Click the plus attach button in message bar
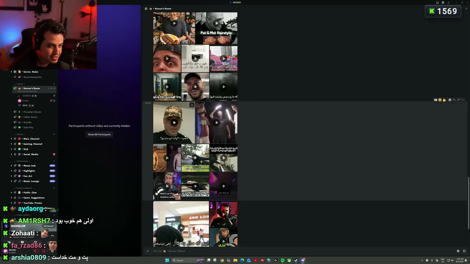This screenshot has height=264, width=470. (x=148, y=251)
